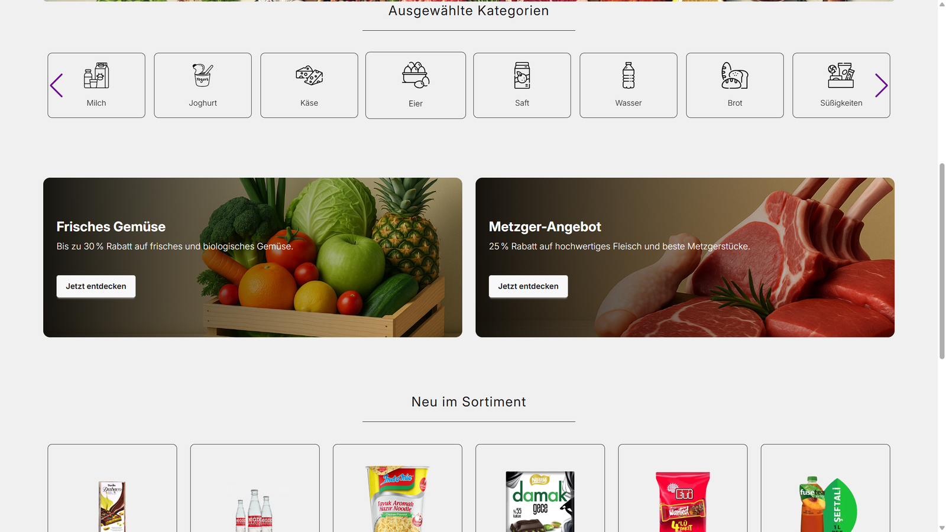Select the Saft carton icon
The image size is (946, 532).
pos(522,76)
